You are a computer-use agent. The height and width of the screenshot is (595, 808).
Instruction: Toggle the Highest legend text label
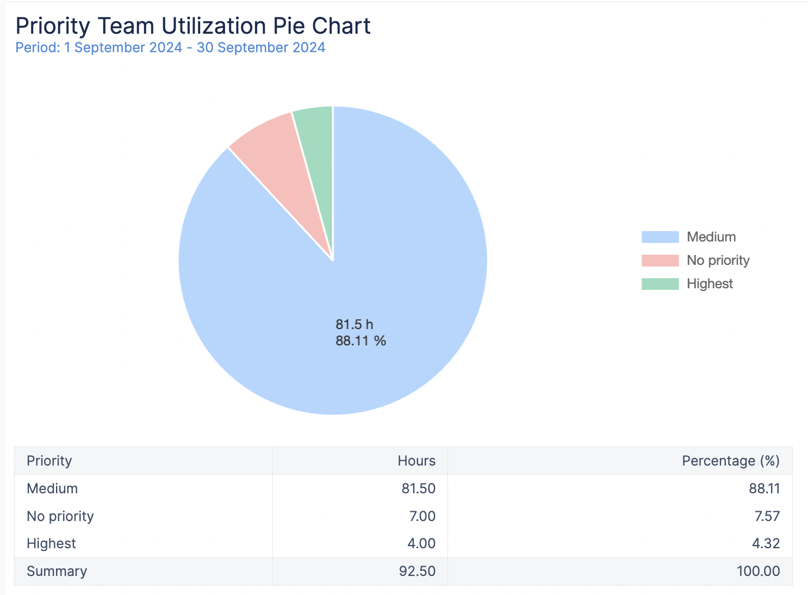[710, 284]
